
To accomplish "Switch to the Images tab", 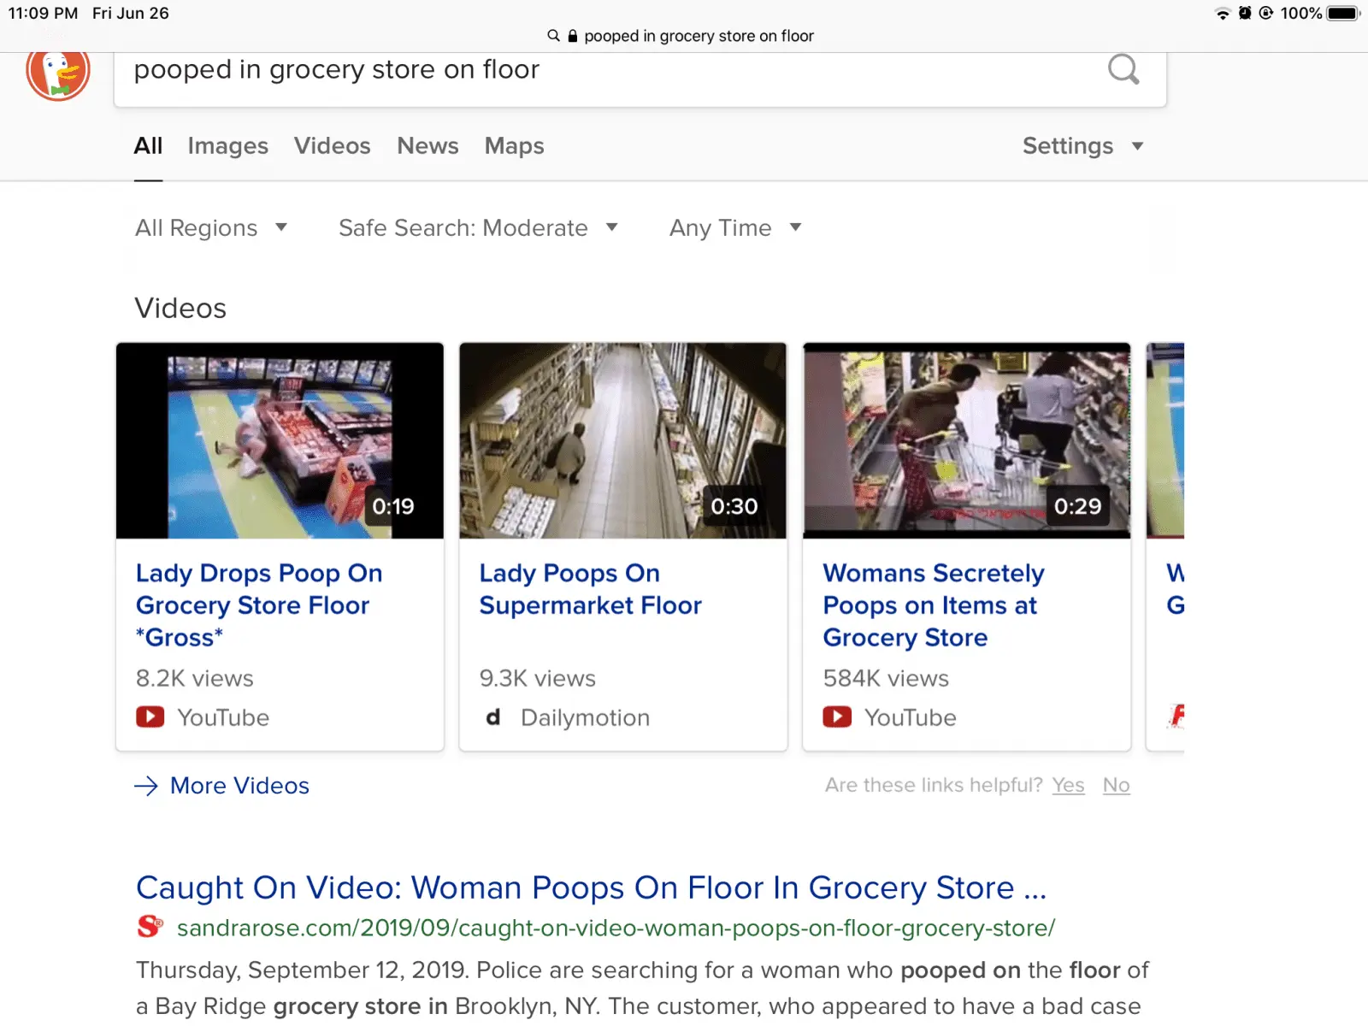I will click(227, 146).
